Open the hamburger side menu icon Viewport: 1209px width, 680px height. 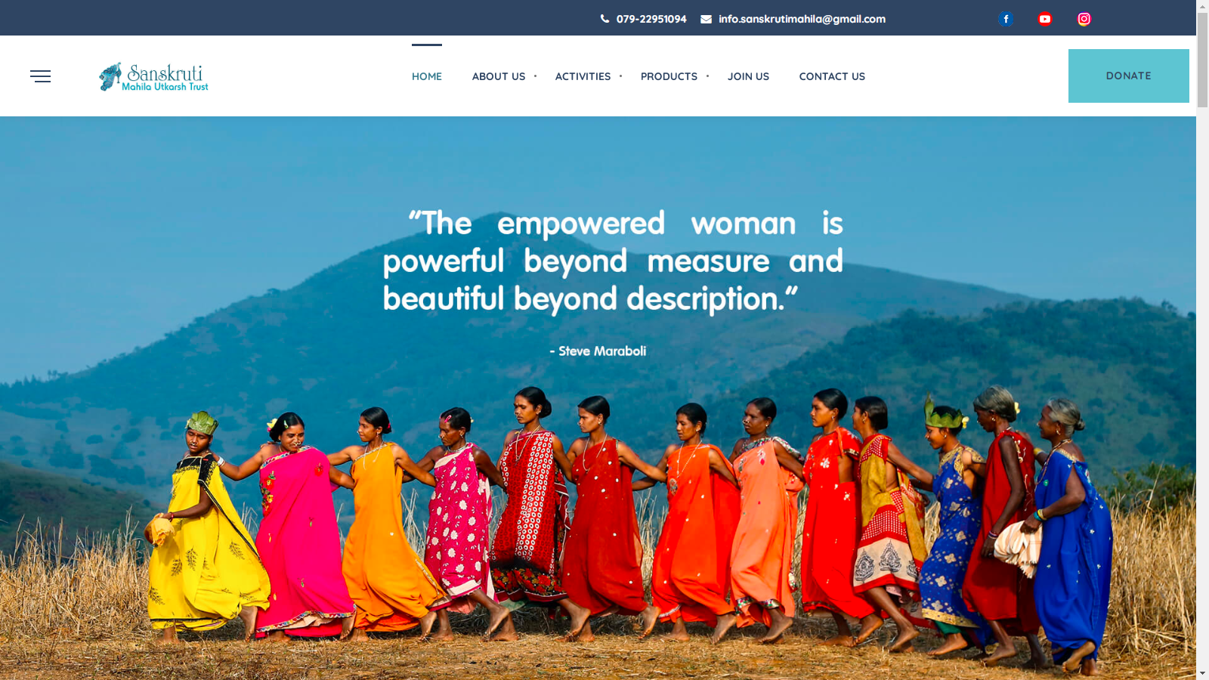click(40, 76)
